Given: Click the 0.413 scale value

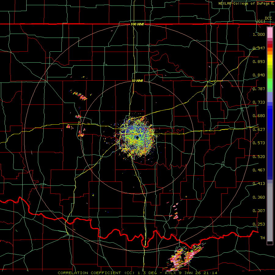Looking at the screenshot, I should [259, 184].
